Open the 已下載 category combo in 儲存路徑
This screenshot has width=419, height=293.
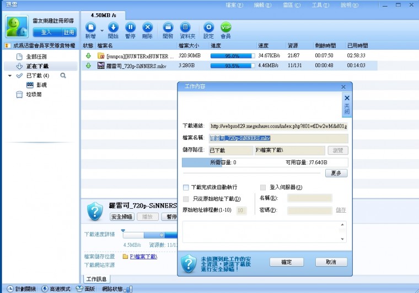pyautogui.click(x=231, y=150)
